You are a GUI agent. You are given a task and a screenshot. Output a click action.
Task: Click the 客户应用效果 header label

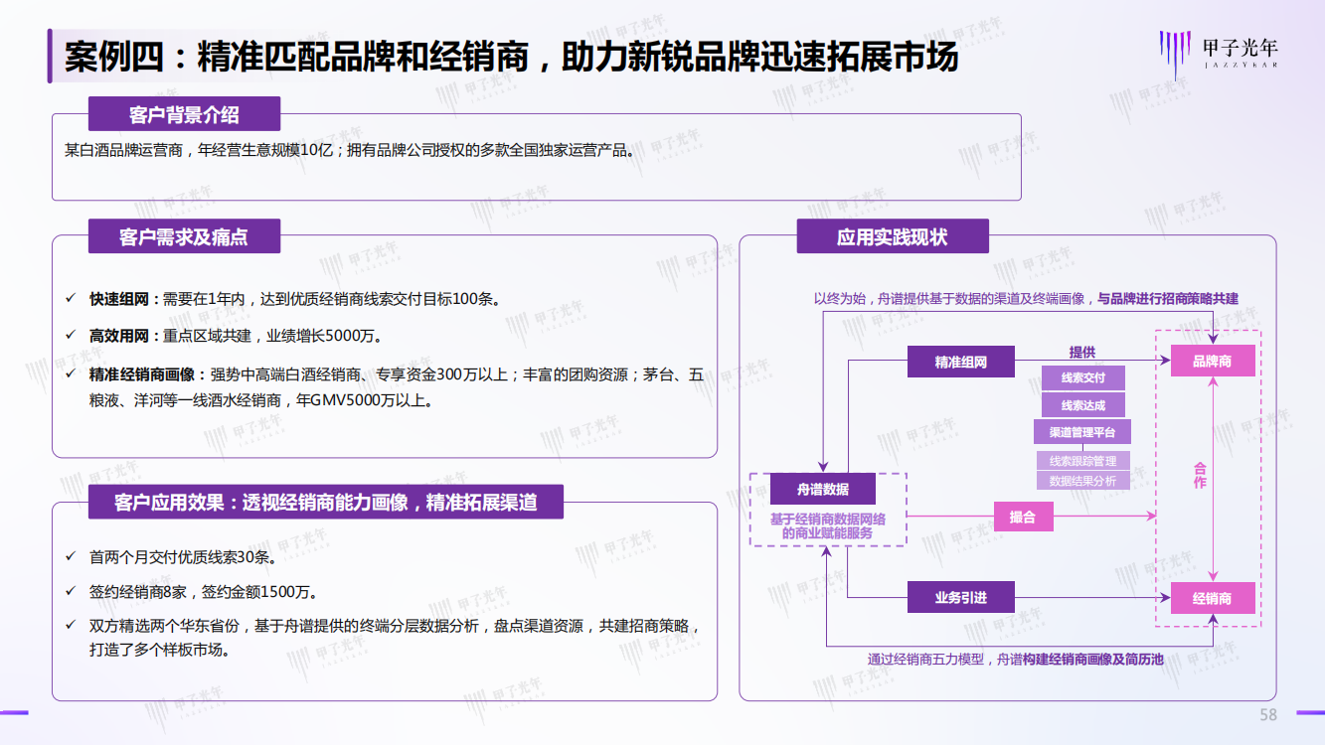click(326, 502)
